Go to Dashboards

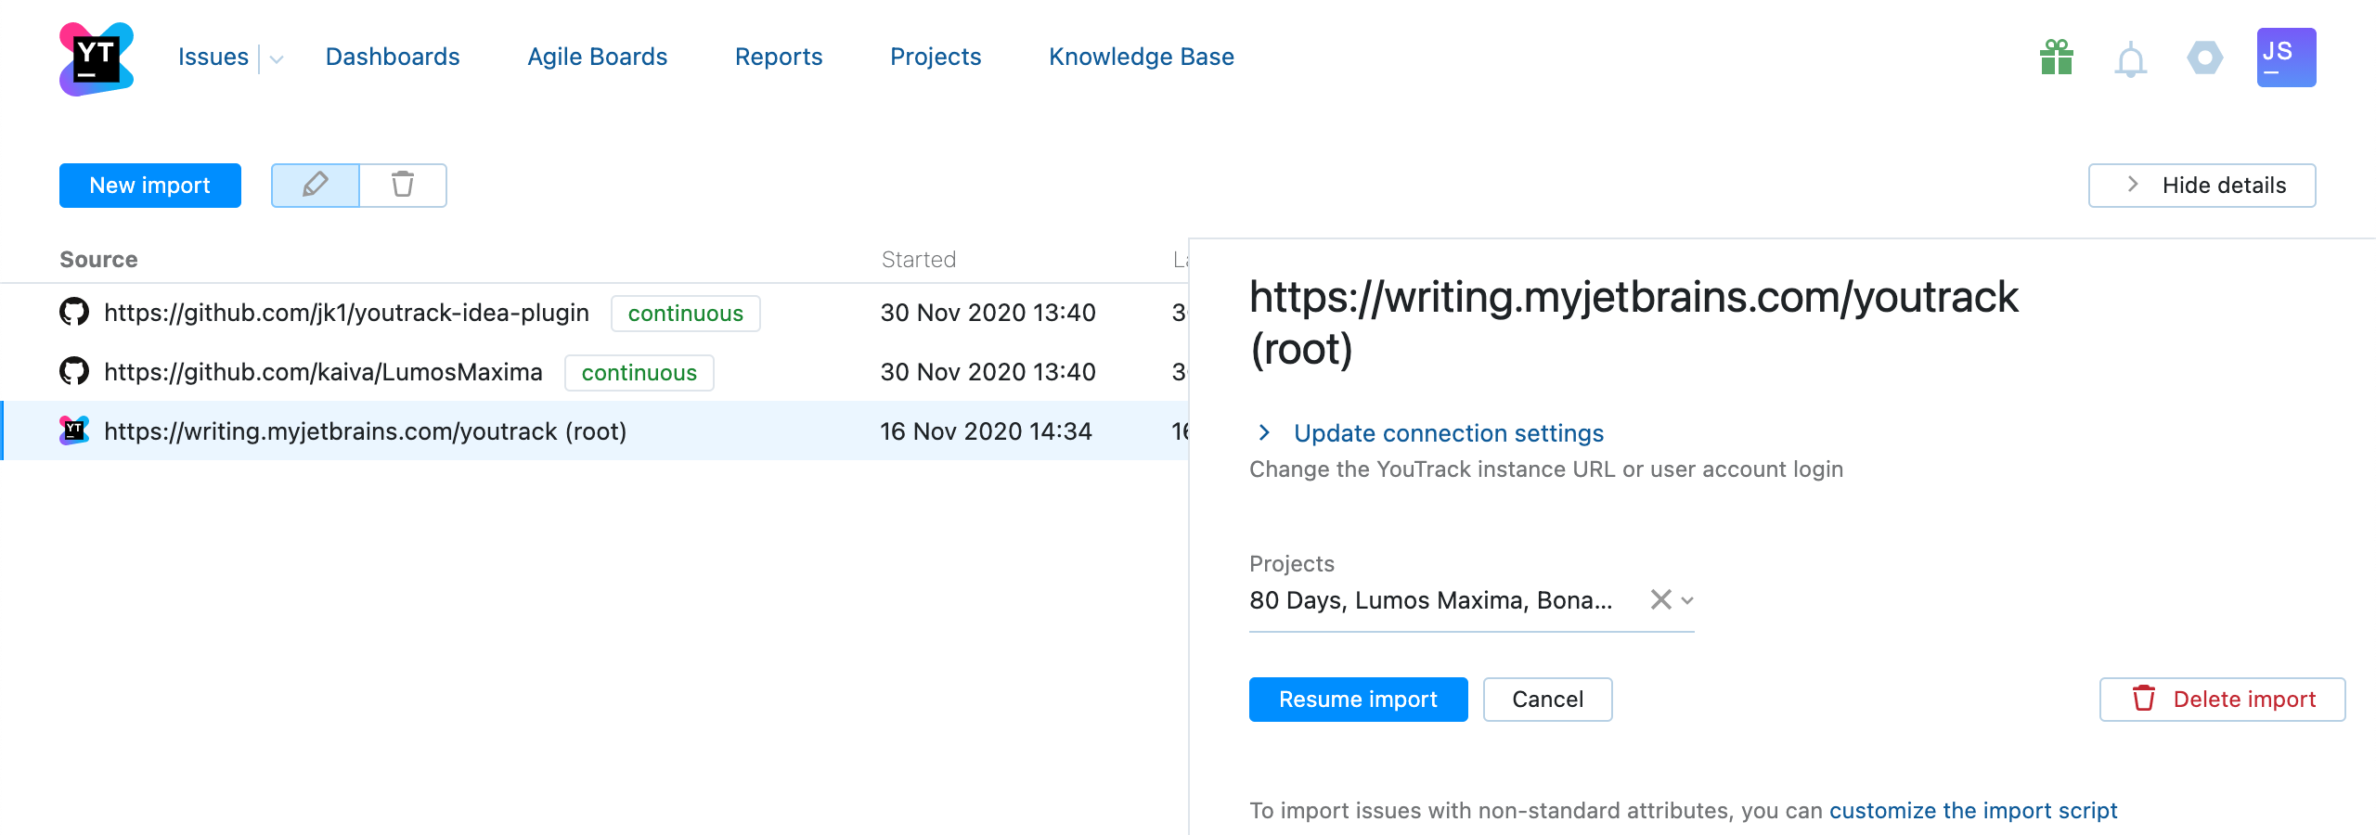393,57
